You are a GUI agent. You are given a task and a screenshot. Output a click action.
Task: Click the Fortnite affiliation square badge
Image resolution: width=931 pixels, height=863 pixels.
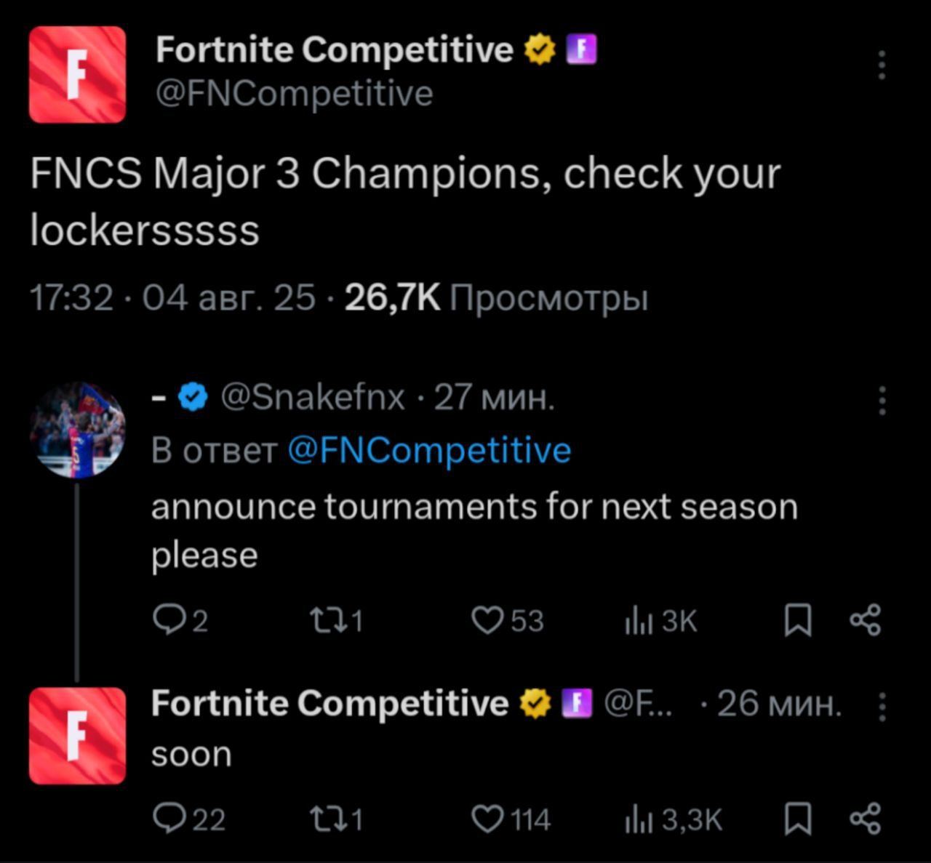580,49
